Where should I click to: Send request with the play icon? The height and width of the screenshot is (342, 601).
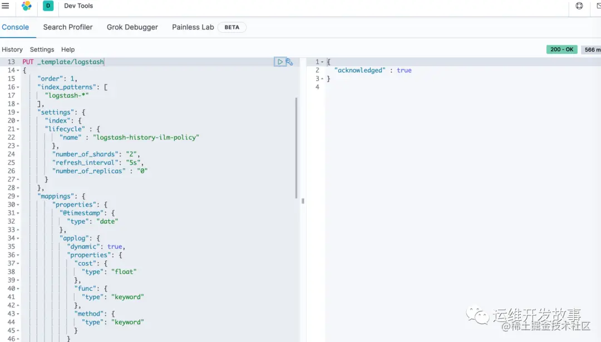[x=280, y=62]
